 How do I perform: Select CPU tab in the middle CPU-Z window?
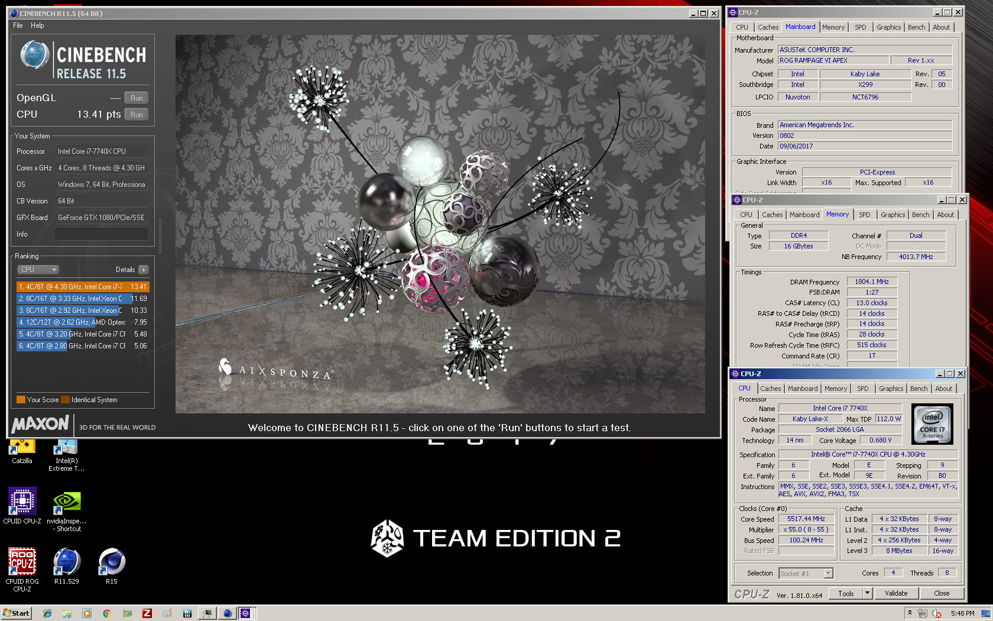pyautogui.click(x=746, y=215)
